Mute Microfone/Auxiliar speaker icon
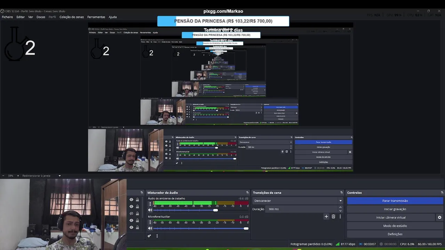Screen dimensions: 445x250 click(x=150, y=228)
